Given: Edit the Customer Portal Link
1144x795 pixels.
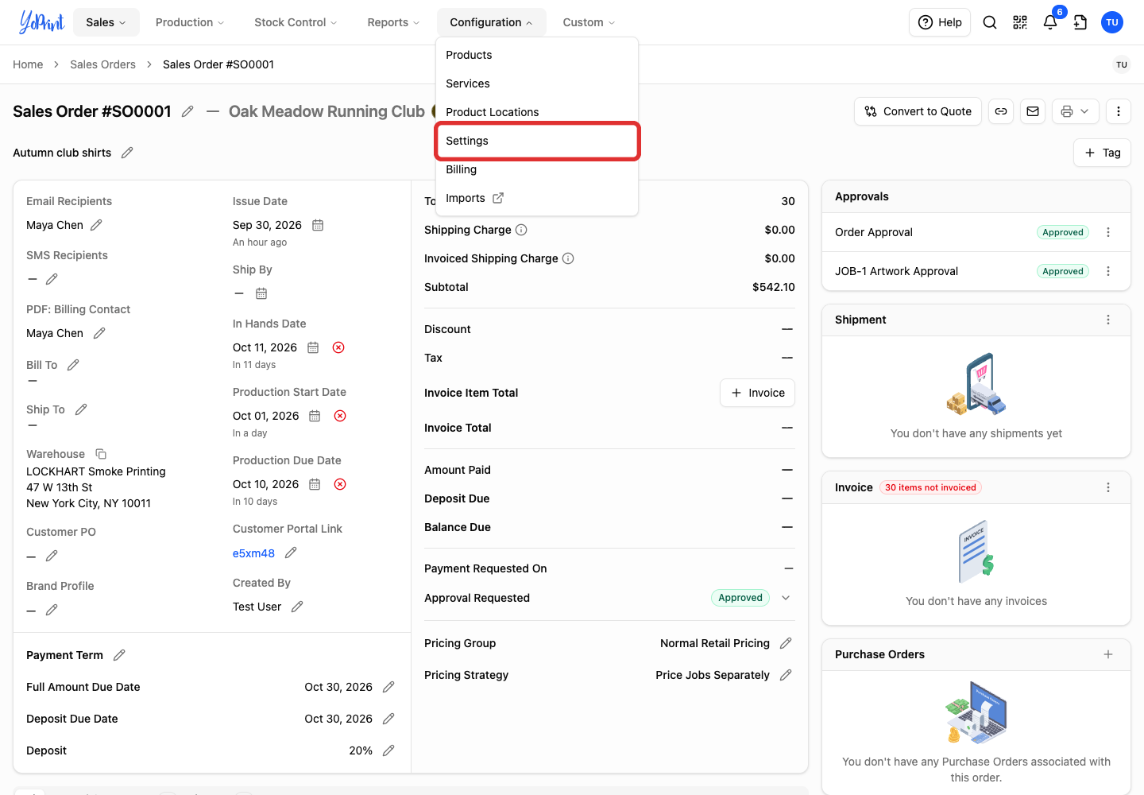Looking at the screenshot, I should (x=291, y=553).
